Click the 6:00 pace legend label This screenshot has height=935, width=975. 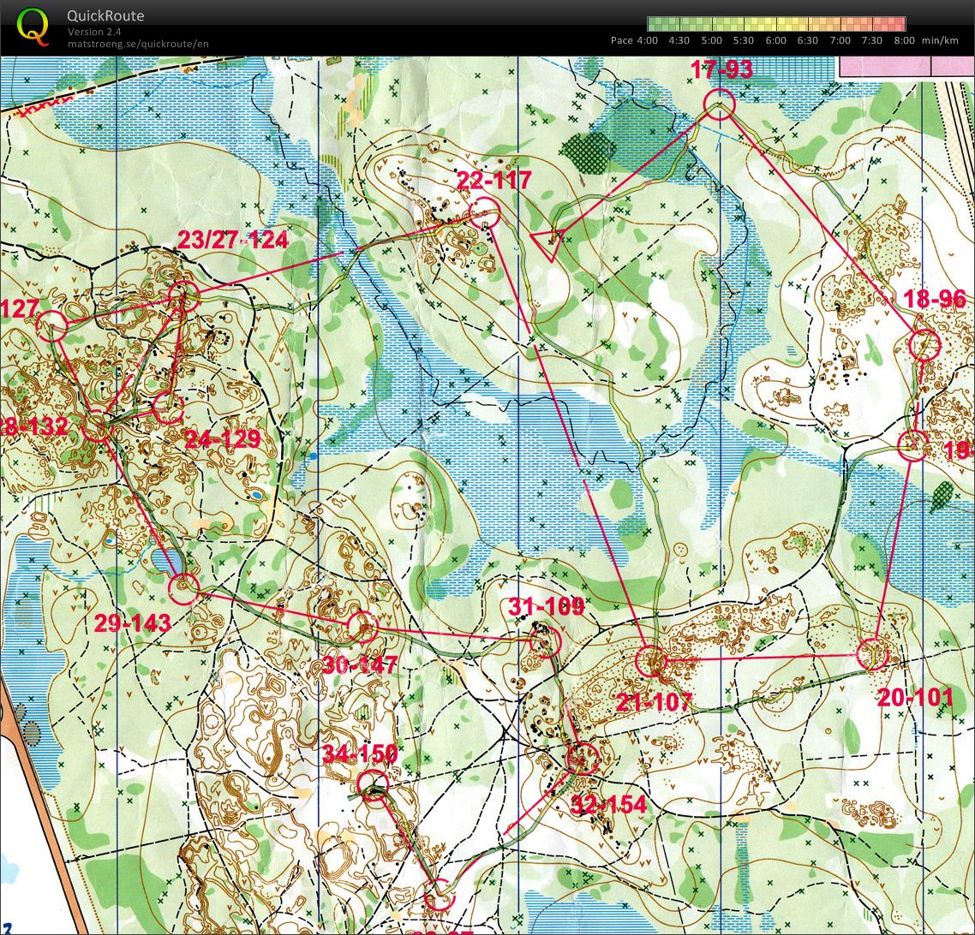click(775, 40)
